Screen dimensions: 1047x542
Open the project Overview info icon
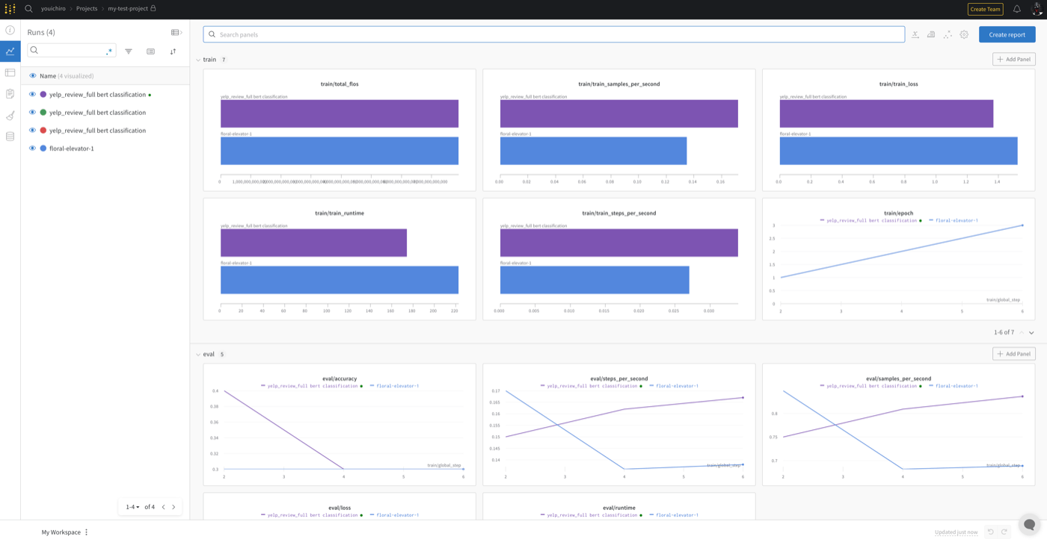tap(10, 31)
